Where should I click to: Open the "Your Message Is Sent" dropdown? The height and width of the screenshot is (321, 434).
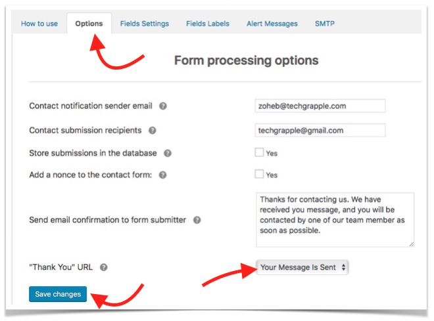coord(302,267)
